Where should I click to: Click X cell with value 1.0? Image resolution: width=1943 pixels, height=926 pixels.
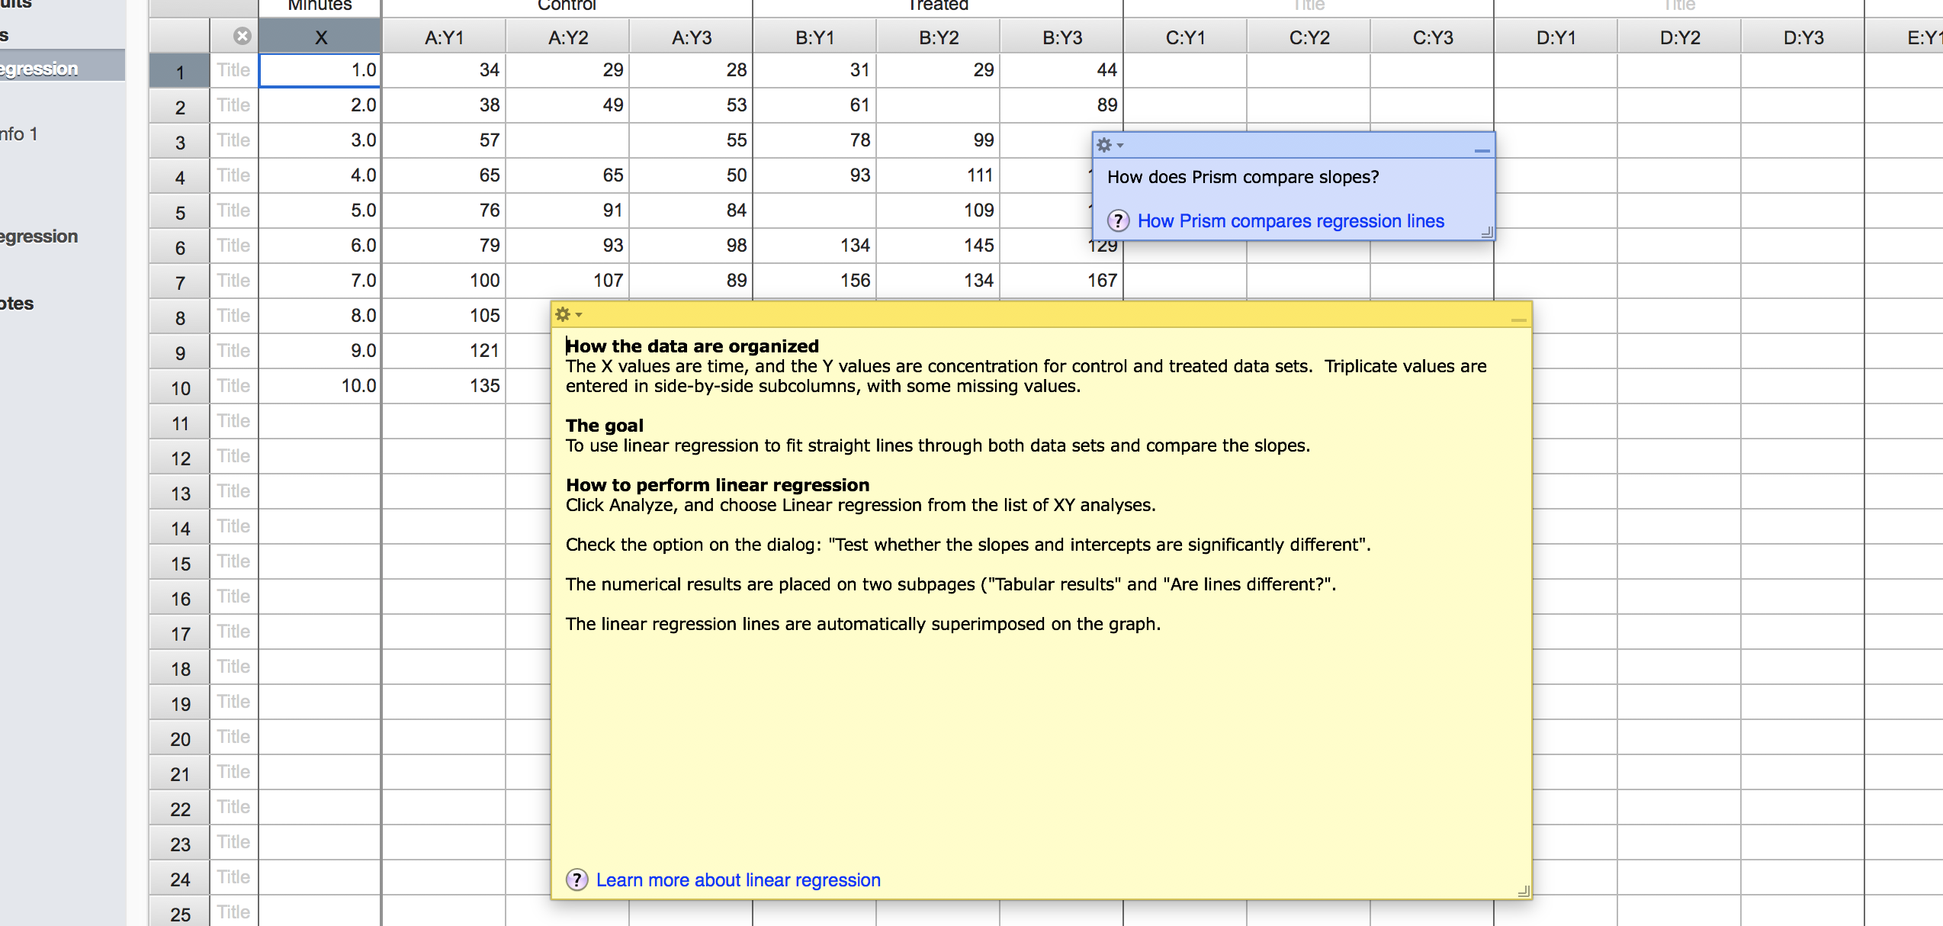pos(320,70)
